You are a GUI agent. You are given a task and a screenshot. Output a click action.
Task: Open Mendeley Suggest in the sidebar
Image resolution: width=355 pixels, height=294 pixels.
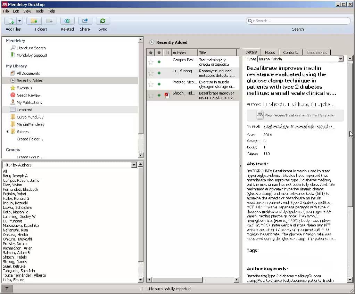click(x=29, y=55)
